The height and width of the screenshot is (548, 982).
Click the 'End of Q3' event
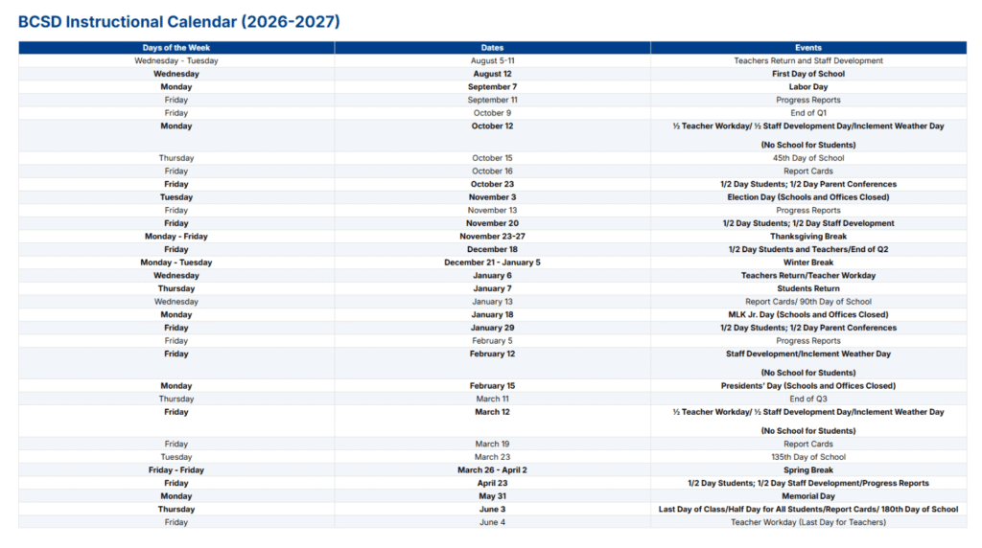pos(808,400)
